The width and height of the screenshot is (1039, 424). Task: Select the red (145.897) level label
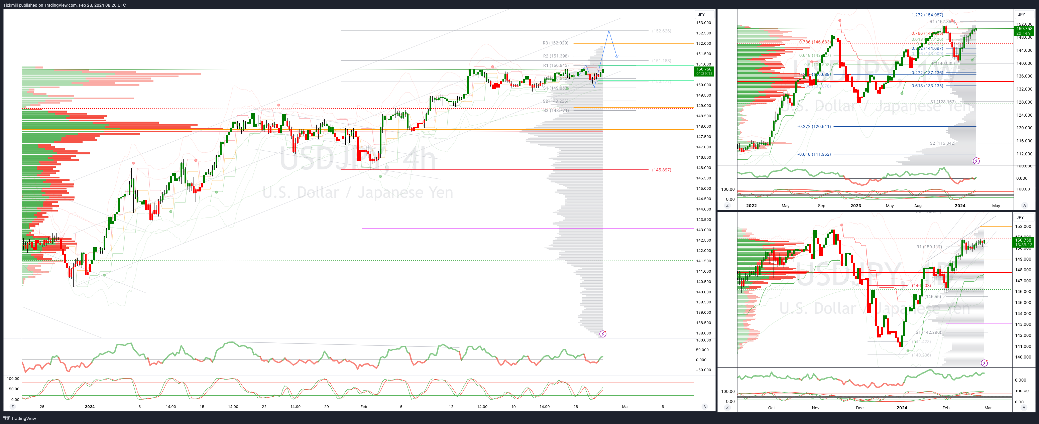point(662,170)
